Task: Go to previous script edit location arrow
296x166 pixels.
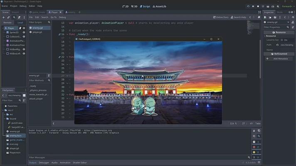Action: (250, 17)
